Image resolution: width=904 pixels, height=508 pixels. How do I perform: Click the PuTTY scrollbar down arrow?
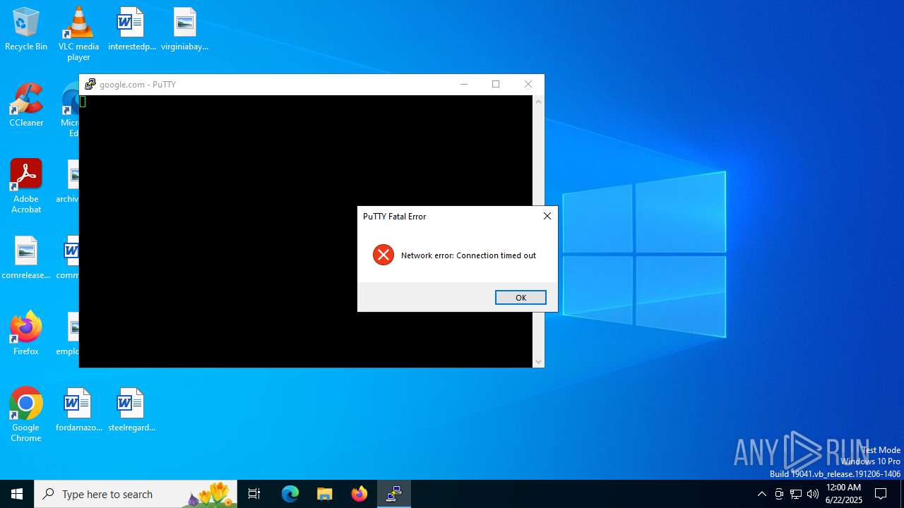pyautogui.click(x=538, y=362)
